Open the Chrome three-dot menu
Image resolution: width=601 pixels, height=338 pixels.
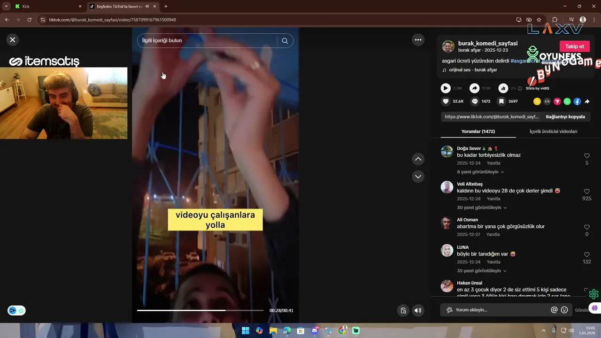[594, 20]
